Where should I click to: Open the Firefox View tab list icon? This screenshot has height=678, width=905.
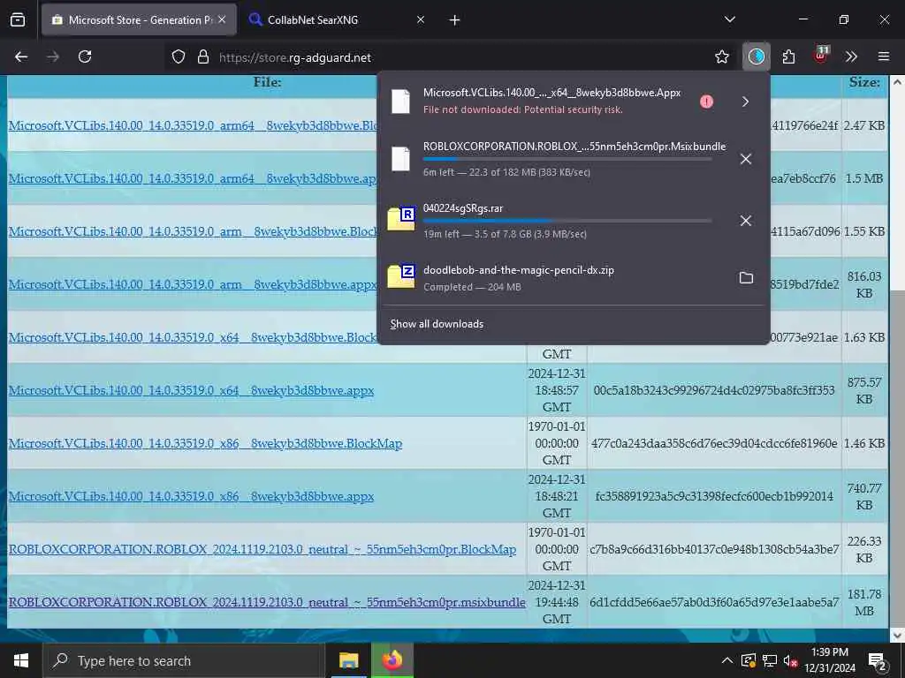point(18,19)
